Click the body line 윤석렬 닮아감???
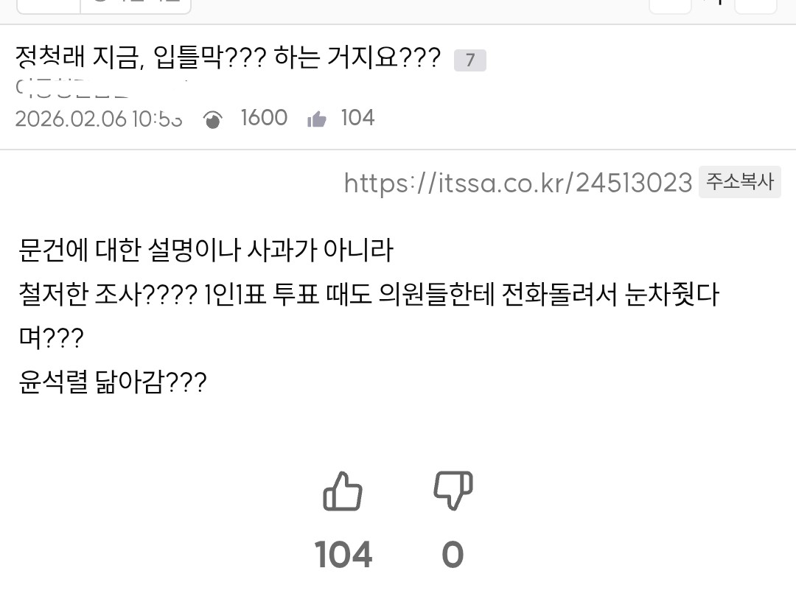 coord(113,382)
